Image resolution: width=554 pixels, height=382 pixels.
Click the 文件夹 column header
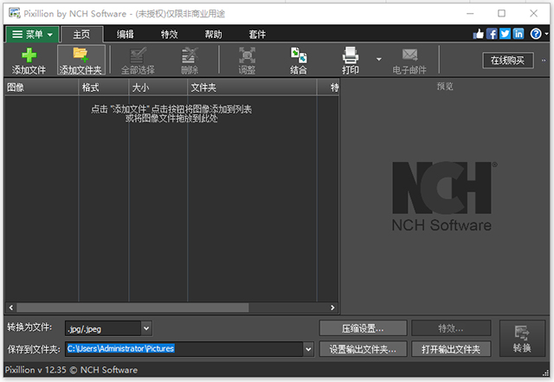point(251,87)
